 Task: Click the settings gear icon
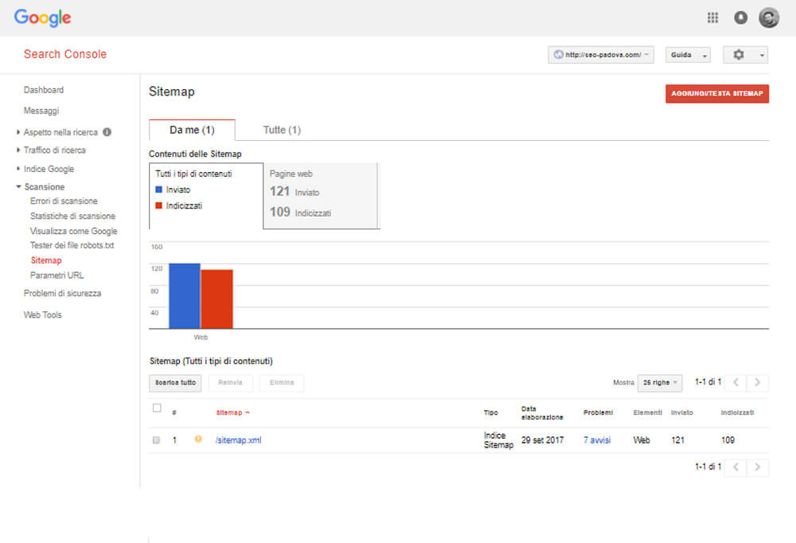[739, 54]
